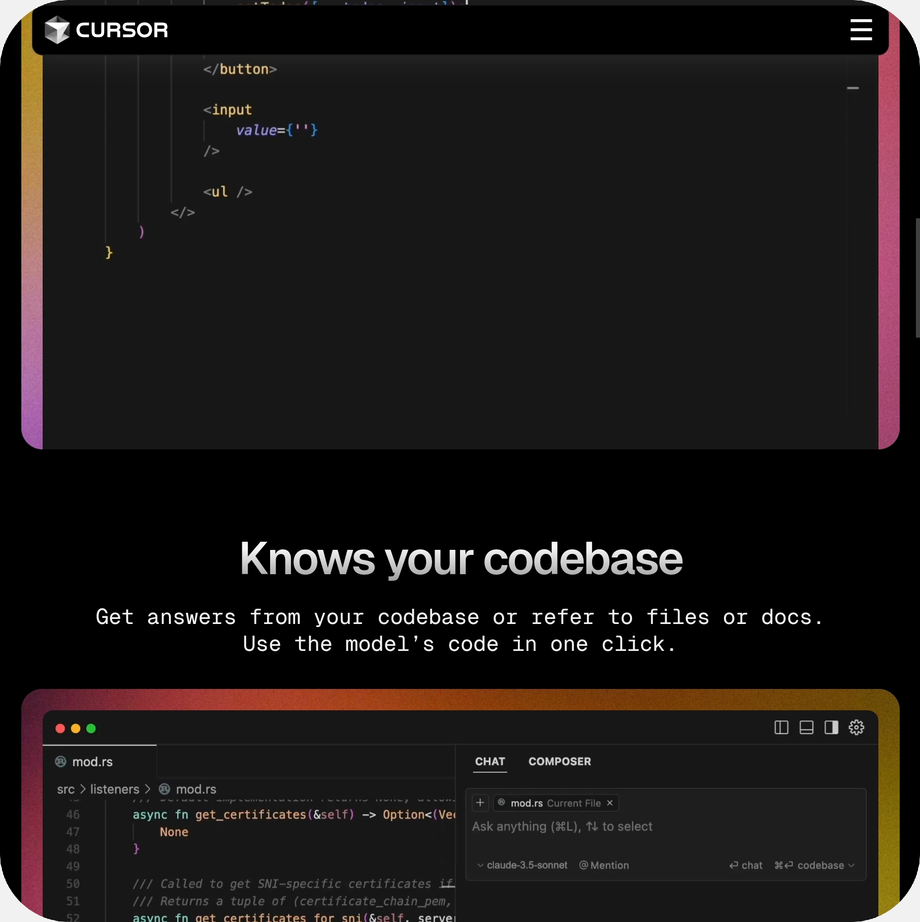Click the Knows your codebase heading

[x=461, y=558]
